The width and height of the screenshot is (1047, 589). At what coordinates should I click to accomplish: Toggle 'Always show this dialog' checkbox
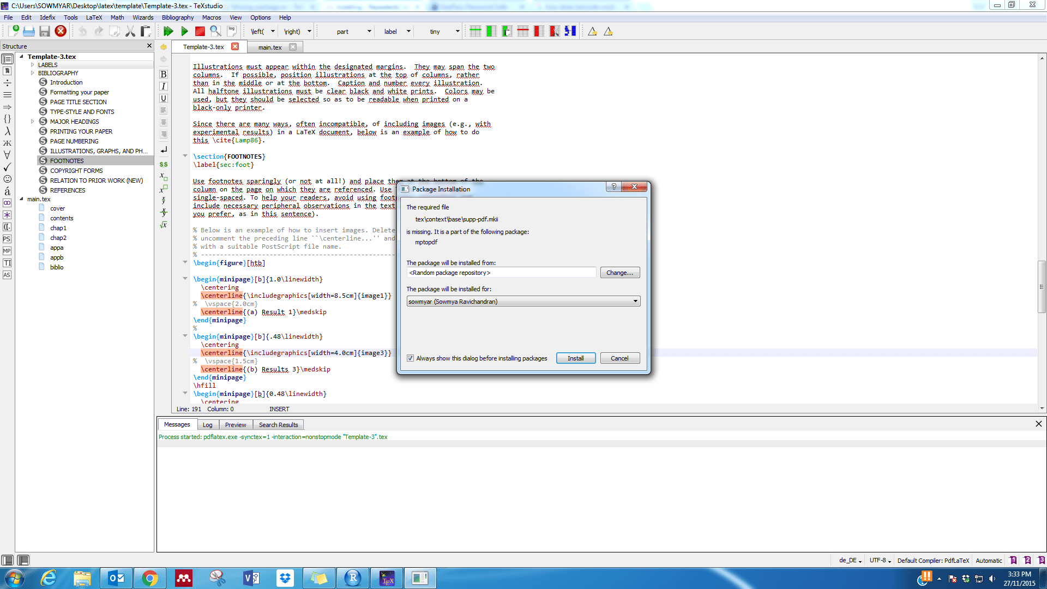point(410,358)
